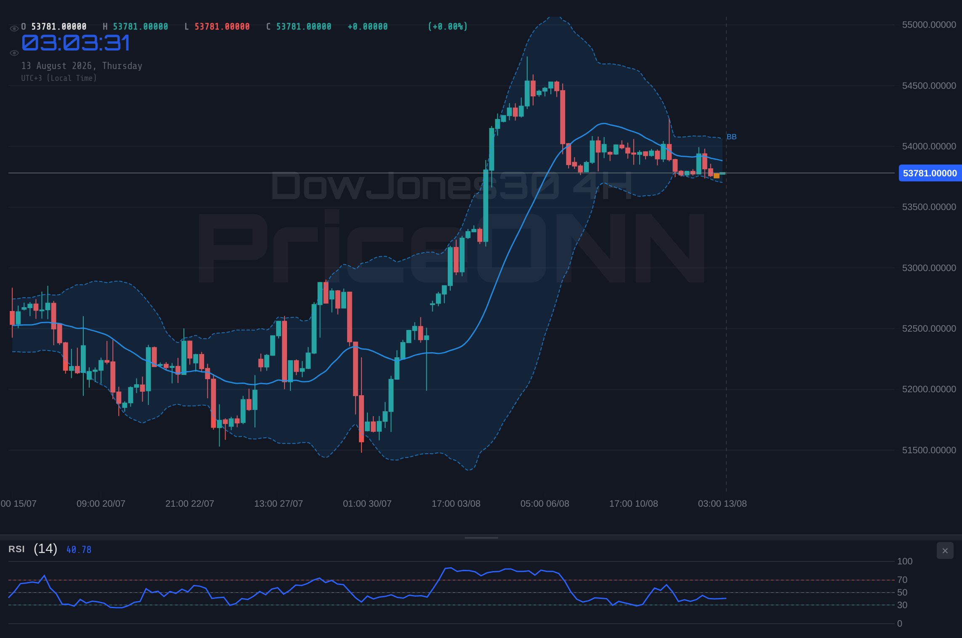Click the RSI (14) period setting
The height and width of the screenshot is (638, 962).
(x=45, y=549)
